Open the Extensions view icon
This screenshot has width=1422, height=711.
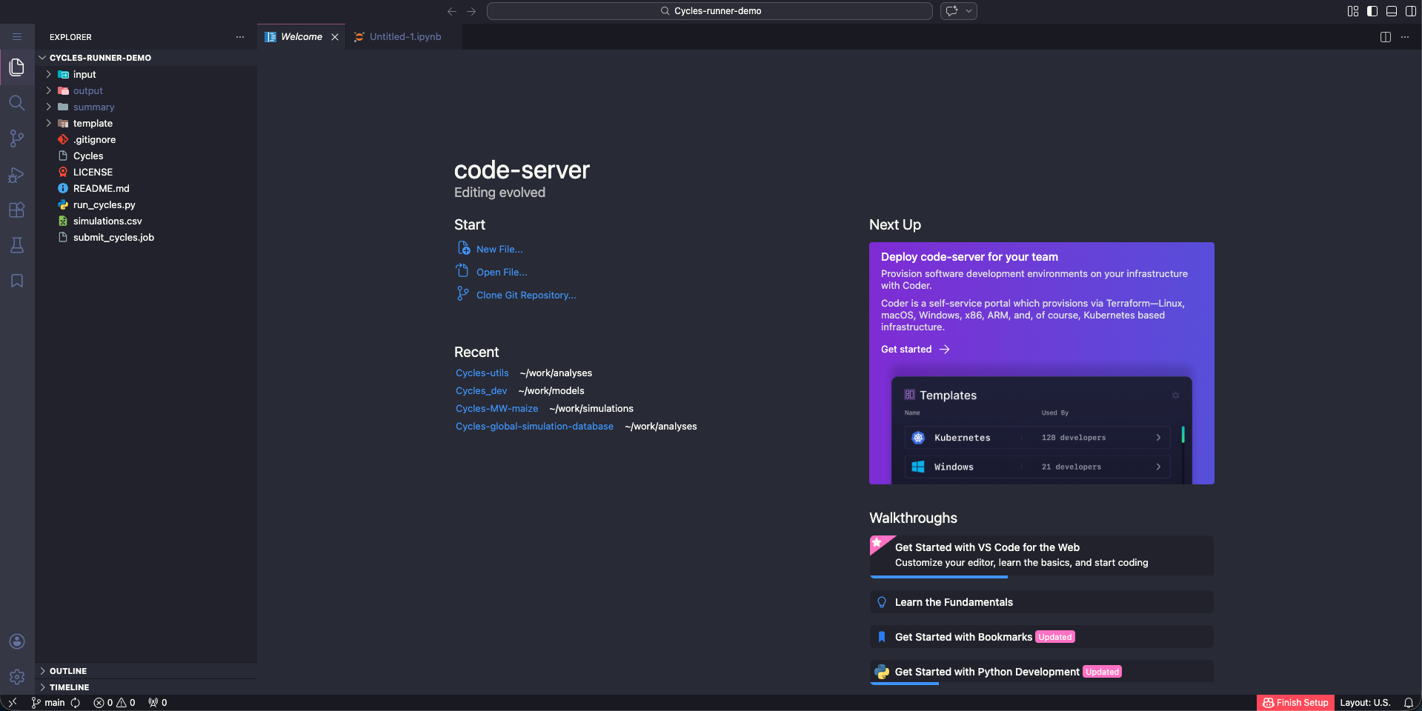[x=17, y=210]
